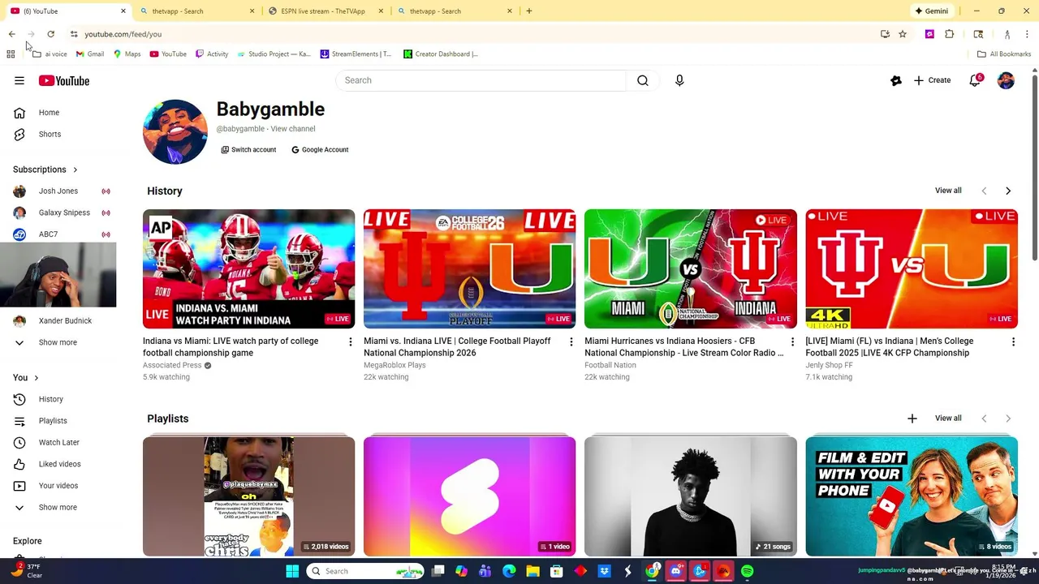Open Your videos in the sidebar
This screenshot has width=1039, height=584.
(58, 486)
